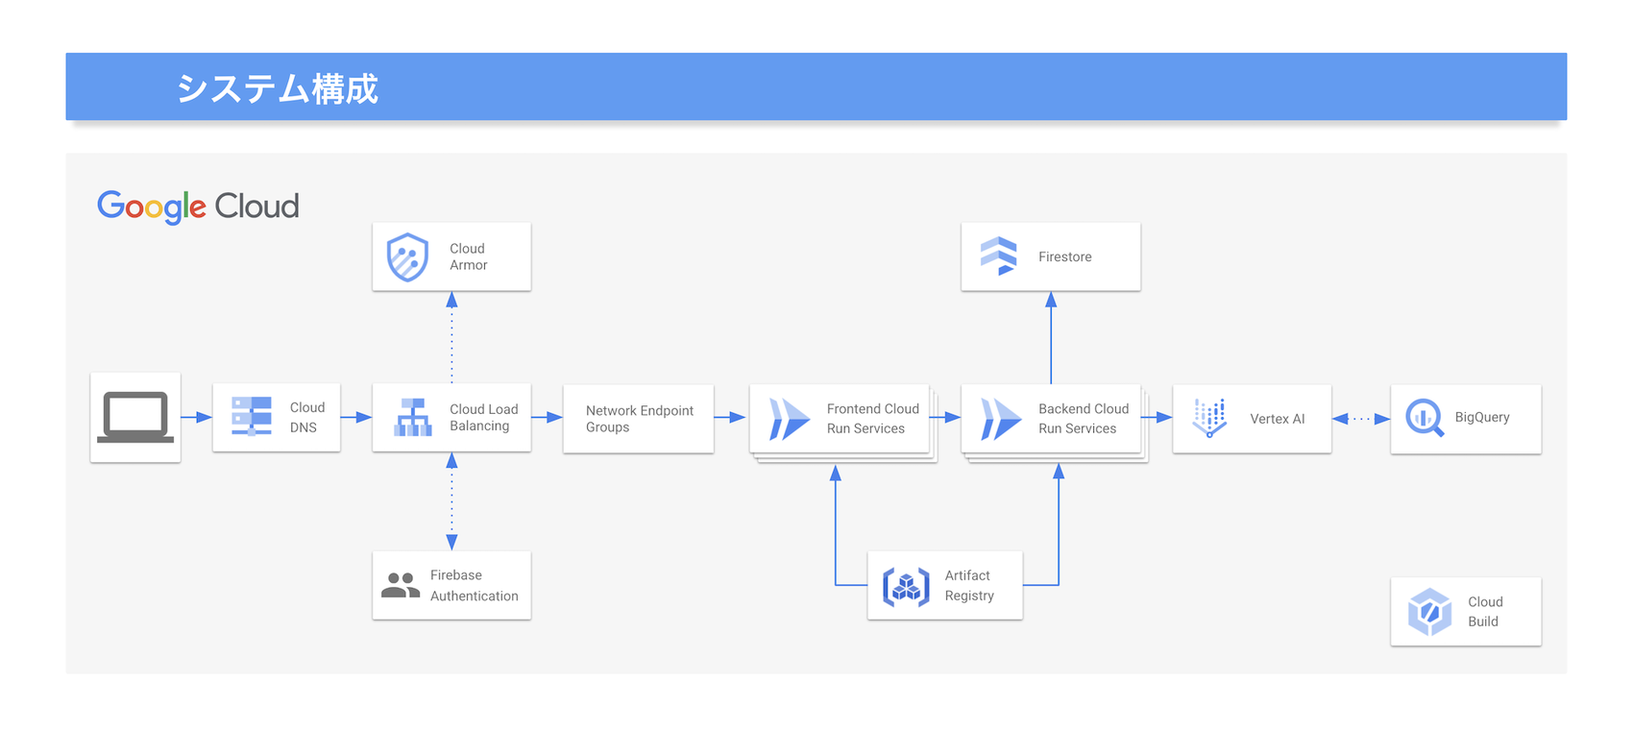The image size is (1633, 755).
Task: Select the BigQuery magnifier icon
Action: click(x=1425, y=418)
